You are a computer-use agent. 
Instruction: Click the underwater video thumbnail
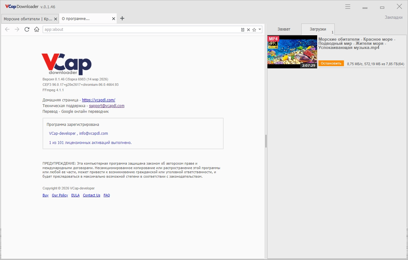(292, 52)
